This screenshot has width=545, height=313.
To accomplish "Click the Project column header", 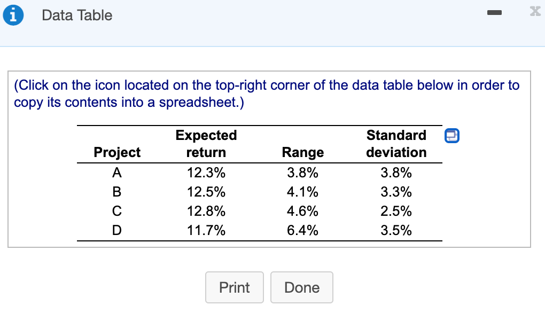I will point(116,152).
